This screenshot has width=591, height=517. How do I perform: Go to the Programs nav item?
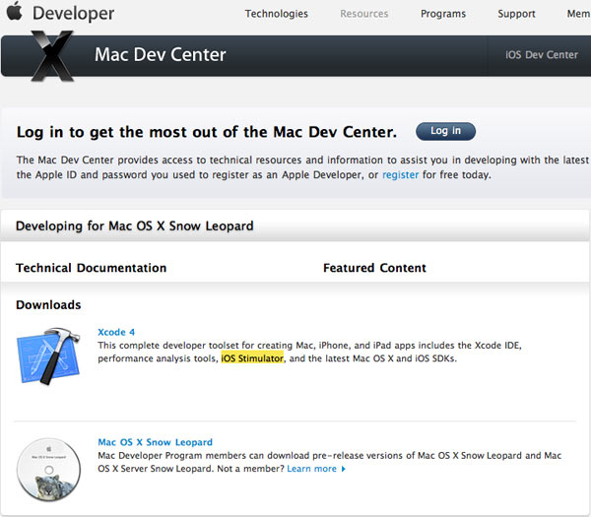point(443,14)
